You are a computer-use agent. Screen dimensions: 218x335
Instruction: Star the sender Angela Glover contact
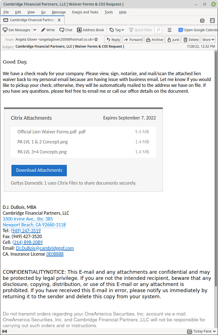pos(96,40)
